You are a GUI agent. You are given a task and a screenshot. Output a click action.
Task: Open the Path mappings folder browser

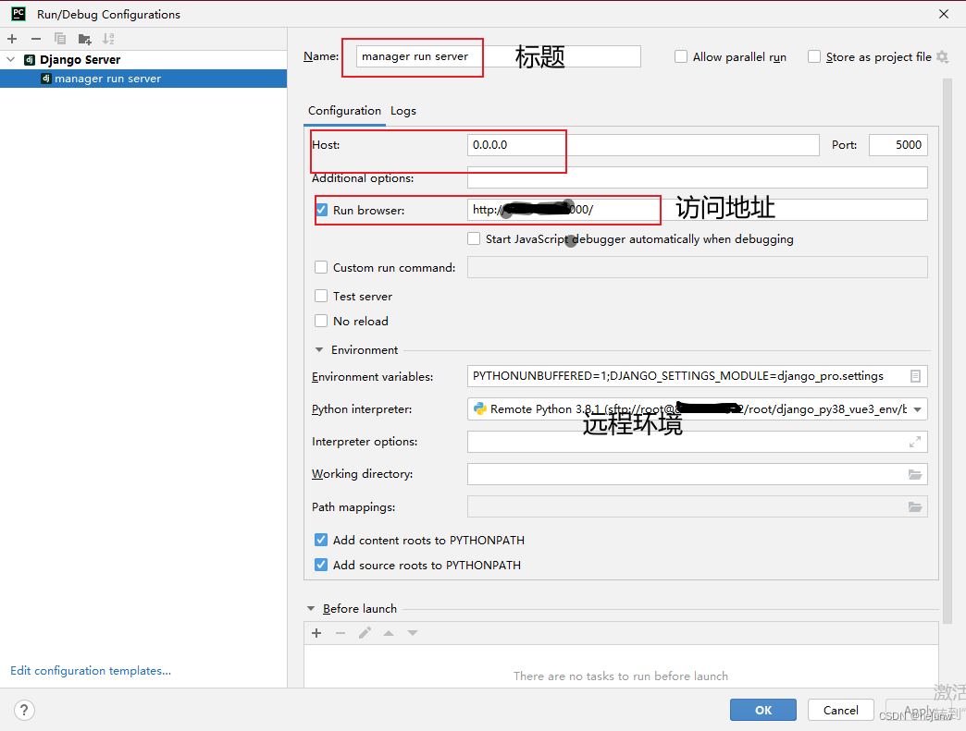(915, 507)
